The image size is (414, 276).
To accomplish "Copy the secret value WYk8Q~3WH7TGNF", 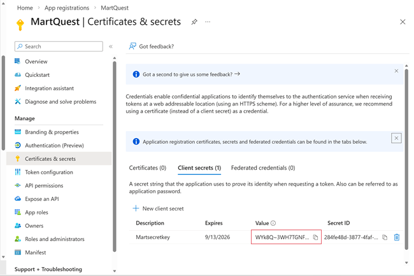I will pyautogui.click(x=315, y=237).
